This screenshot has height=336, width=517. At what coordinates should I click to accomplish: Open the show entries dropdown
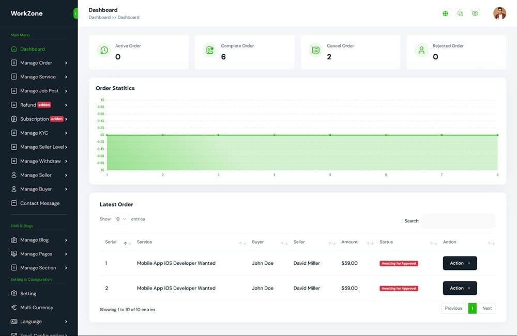click(x=120, y=219)
